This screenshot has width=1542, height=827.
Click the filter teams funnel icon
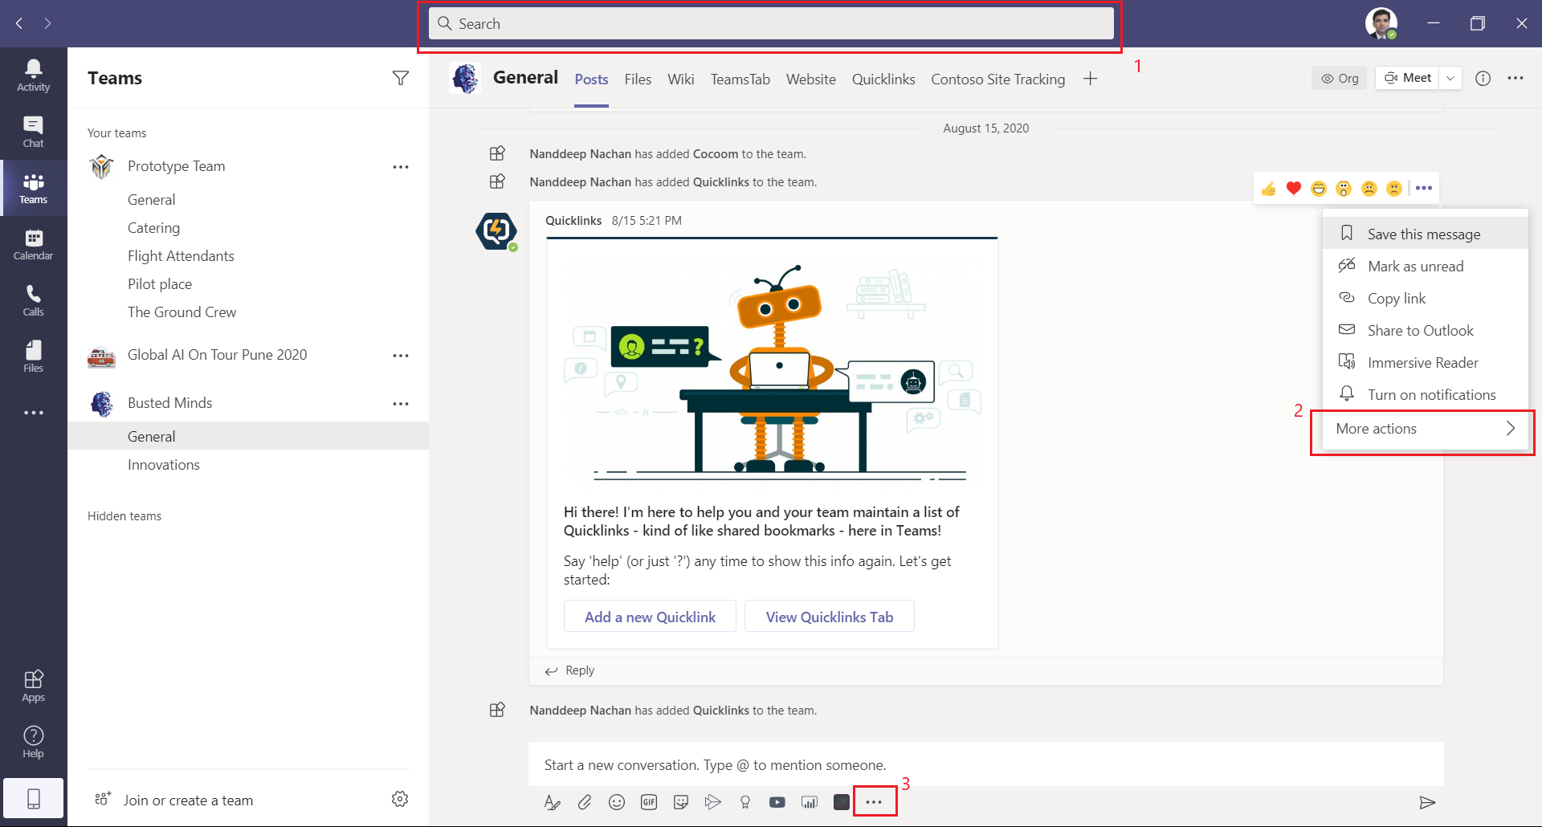400,78
